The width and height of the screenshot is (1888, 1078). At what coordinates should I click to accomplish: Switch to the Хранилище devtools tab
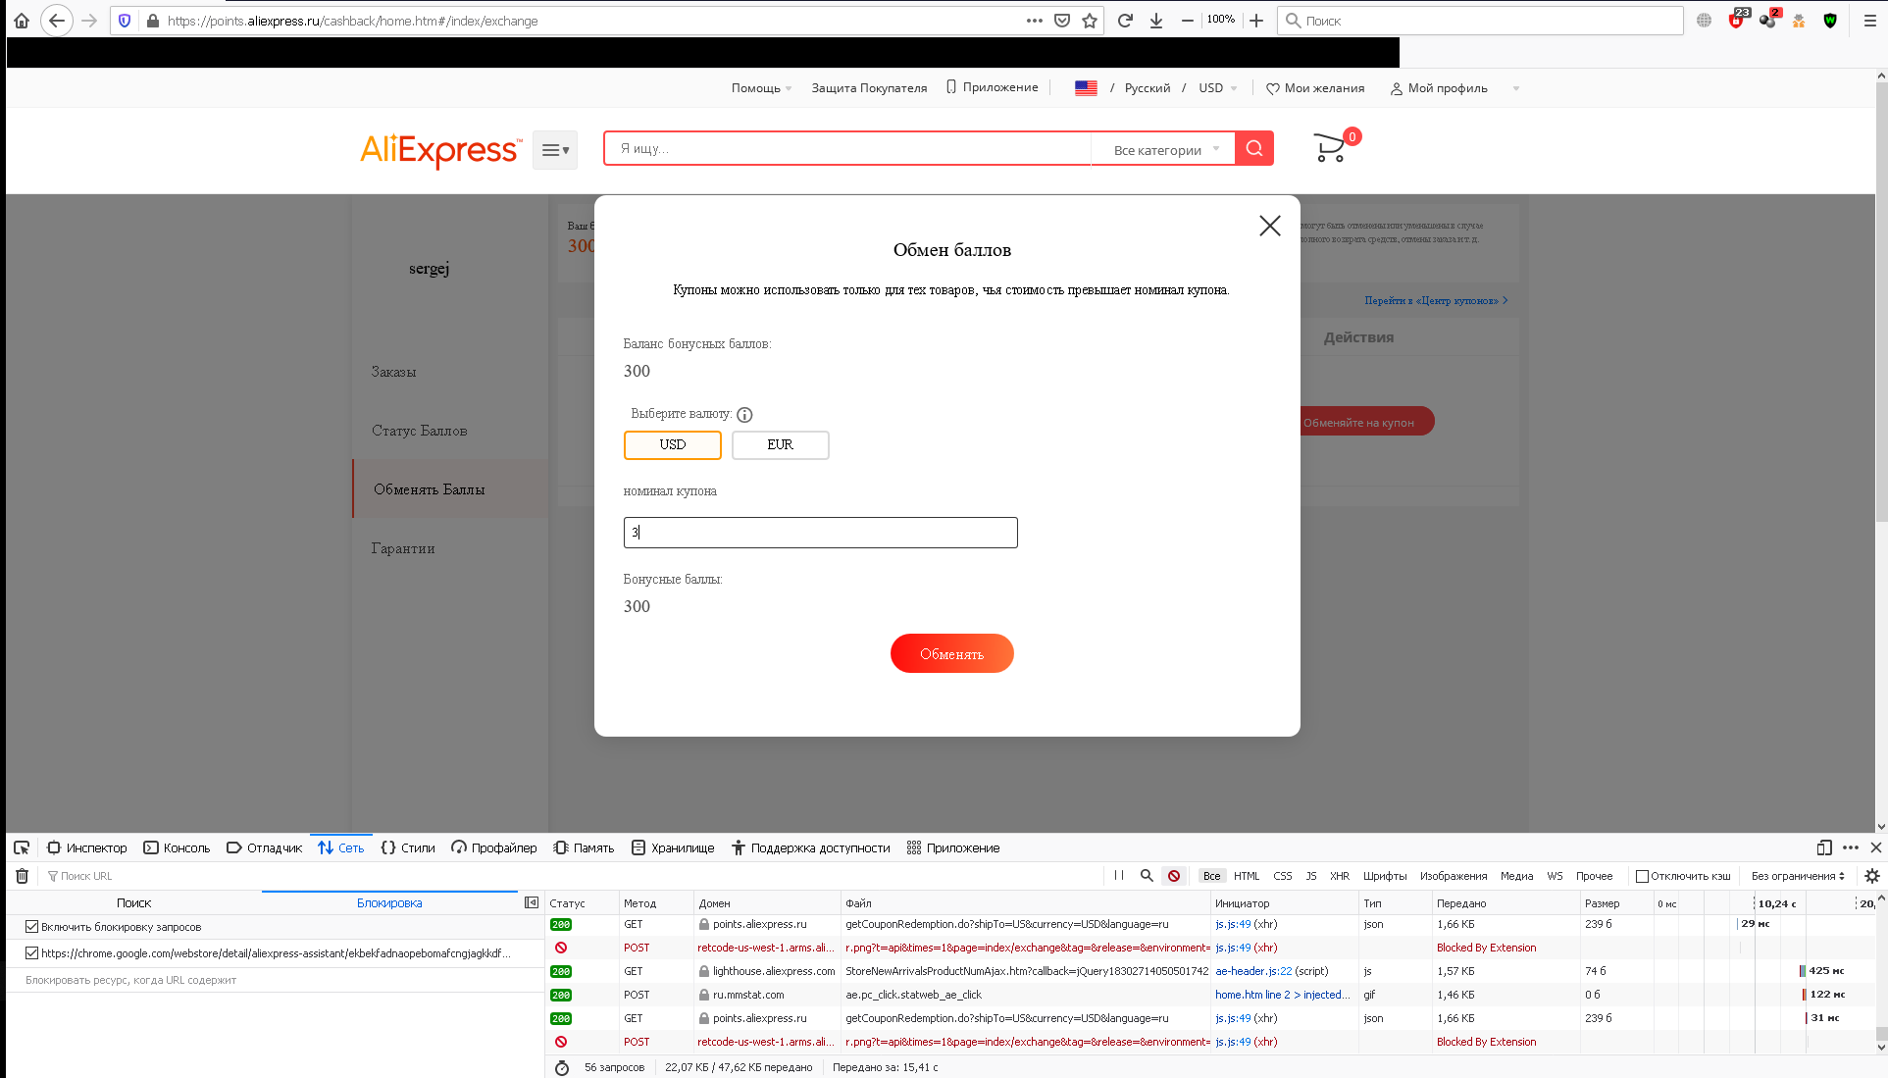coord(673,847)
